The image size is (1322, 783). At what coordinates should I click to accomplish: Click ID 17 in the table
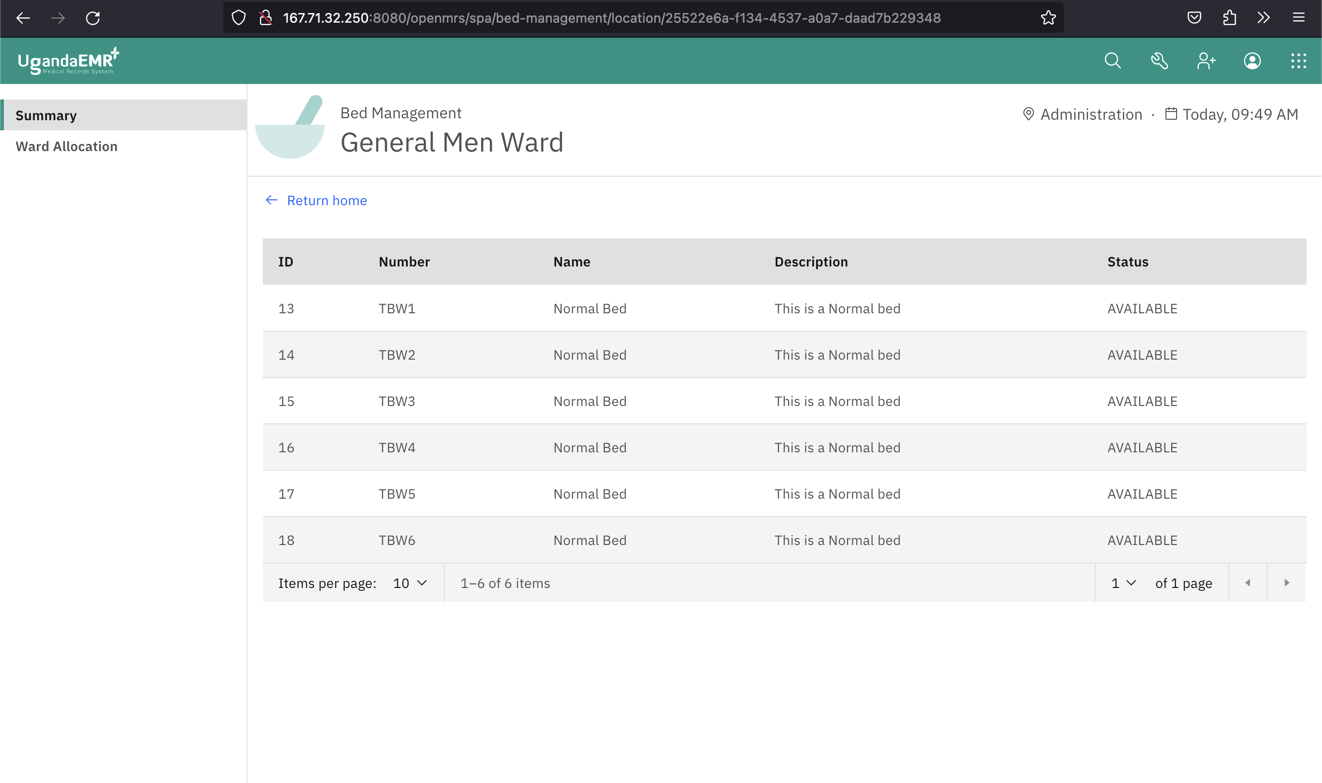(286, 494)
